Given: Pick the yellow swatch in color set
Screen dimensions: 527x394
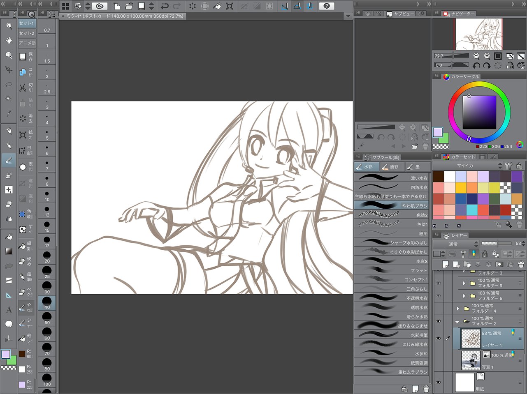Looking at the screenshot, I should tap(461, 187).
